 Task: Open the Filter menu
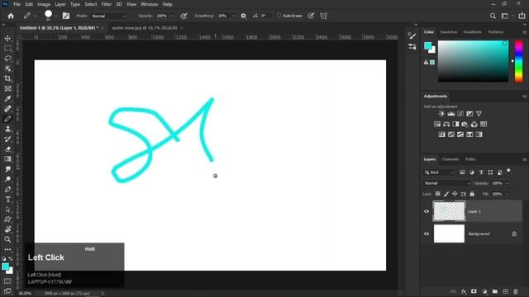107,4
